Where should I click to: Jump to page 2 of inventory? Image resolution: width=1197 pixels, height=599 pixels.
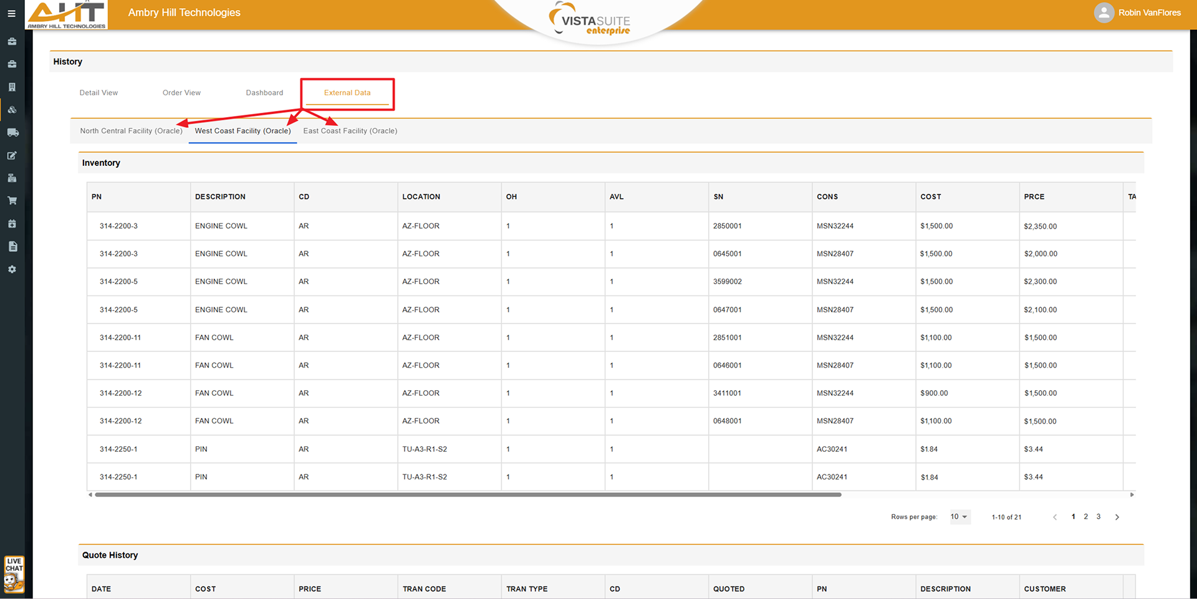click(1086, 517)
